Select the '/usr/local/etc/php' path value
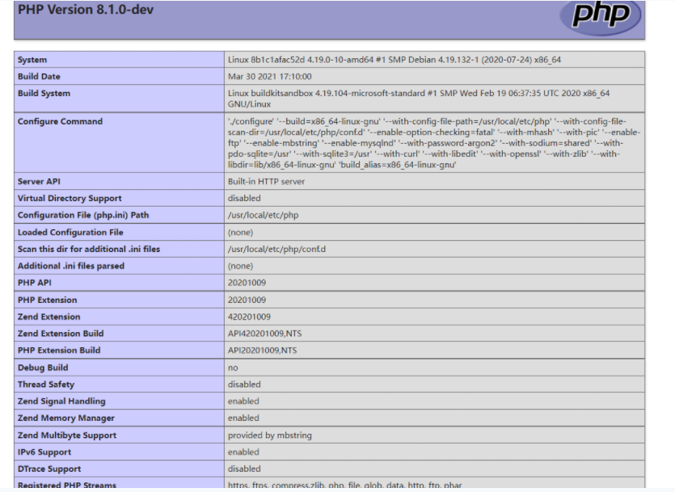Screen dimensions: 675x492 (263, 215)
